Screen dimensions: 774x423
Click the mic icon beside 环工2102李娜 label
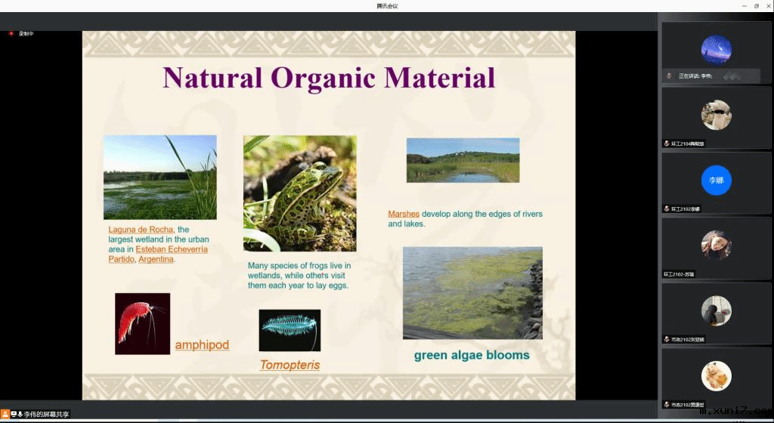[667, 208]
